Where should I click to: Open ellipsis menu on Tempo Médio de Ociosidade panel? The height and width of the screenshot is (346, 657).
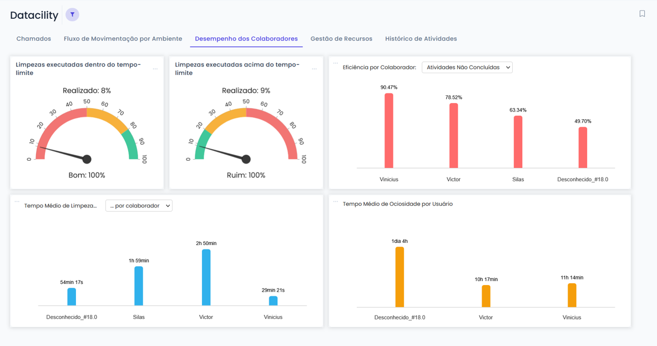[x=335, y=202]
